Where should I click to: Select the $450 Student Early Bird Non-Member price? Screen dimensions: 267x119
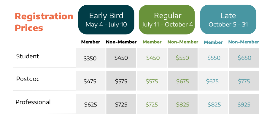pos(121,58)
